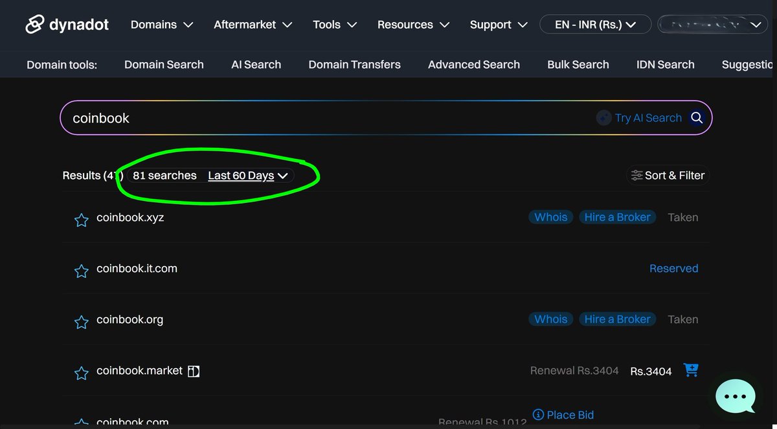Click the coinbook.org domain name
The image size is (777, 429).
[129, 320]
